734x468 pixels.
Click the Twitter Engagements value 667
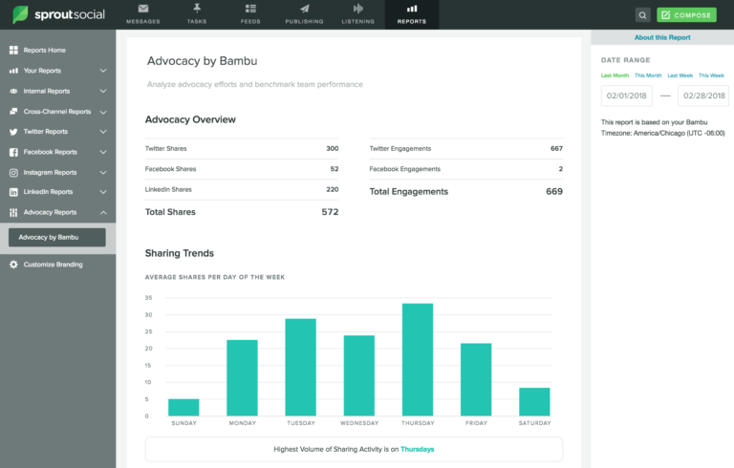(x=556, y=148)
